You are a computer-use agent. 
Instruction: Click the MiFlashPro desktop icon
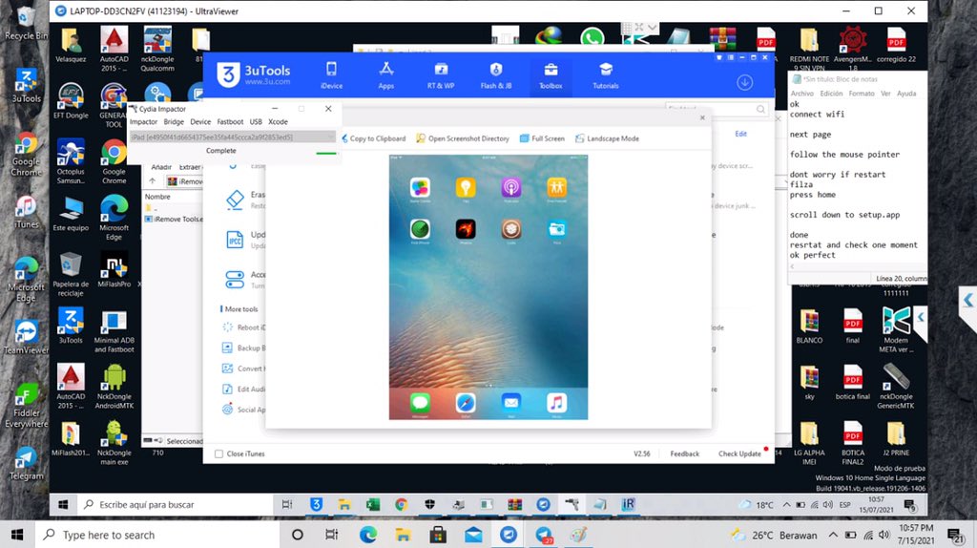(114, 269)
